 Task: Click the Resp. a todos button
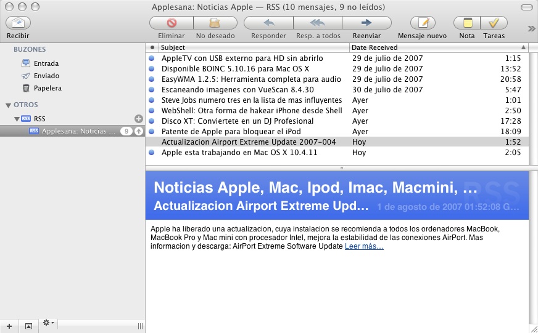pos(318,23)
